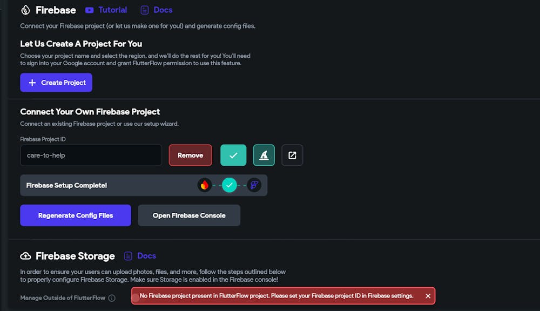Image resolution: width=540 pixels, height=311 pixels.
Task: Click Open Firebase Console button
Action: [189, 215]
